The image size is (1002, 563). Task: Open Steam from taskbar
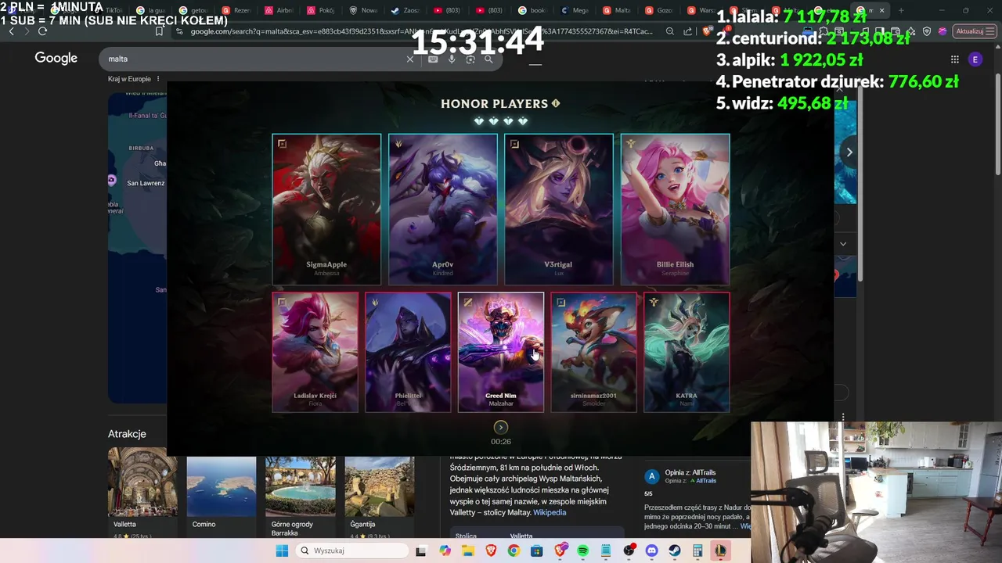tap(675, 550)
